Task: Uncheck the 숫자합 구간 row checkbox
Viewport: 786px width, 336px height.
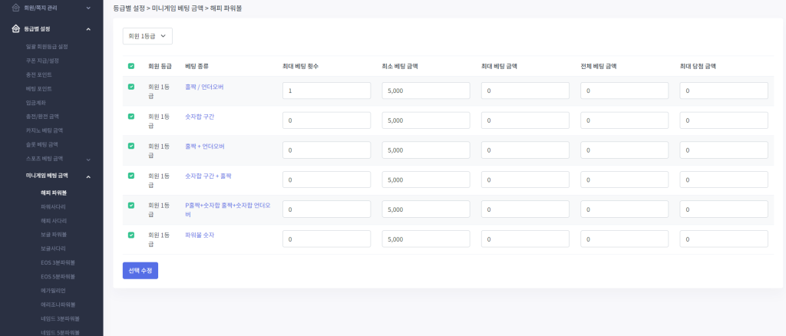Action: 131,116
